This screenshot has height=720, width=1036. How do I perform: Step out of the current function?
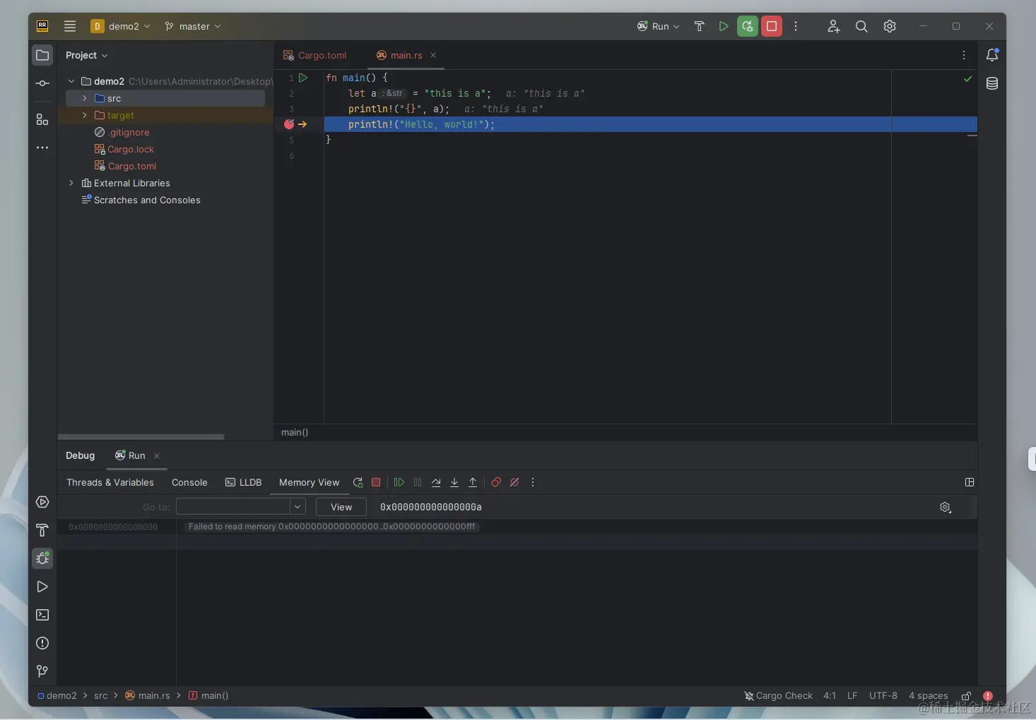(473, 482)
